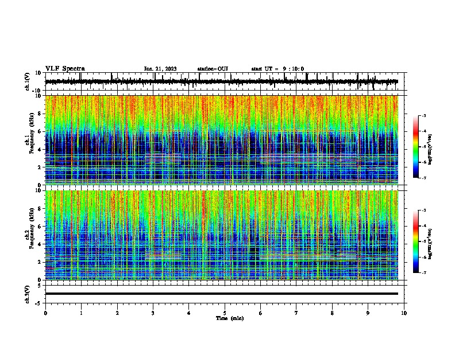Click the "6" tick on ch.2 frequency axis
455x351 pixels.
tap(40, 227)
